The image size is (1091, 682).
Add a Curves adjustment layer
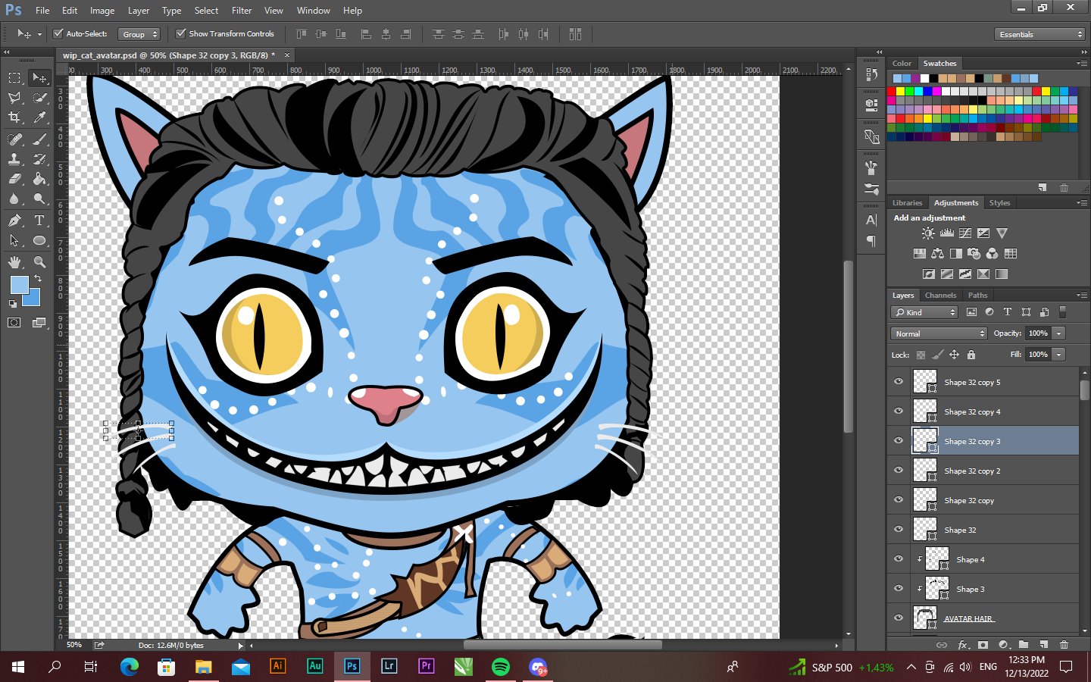tap(965, 233)
